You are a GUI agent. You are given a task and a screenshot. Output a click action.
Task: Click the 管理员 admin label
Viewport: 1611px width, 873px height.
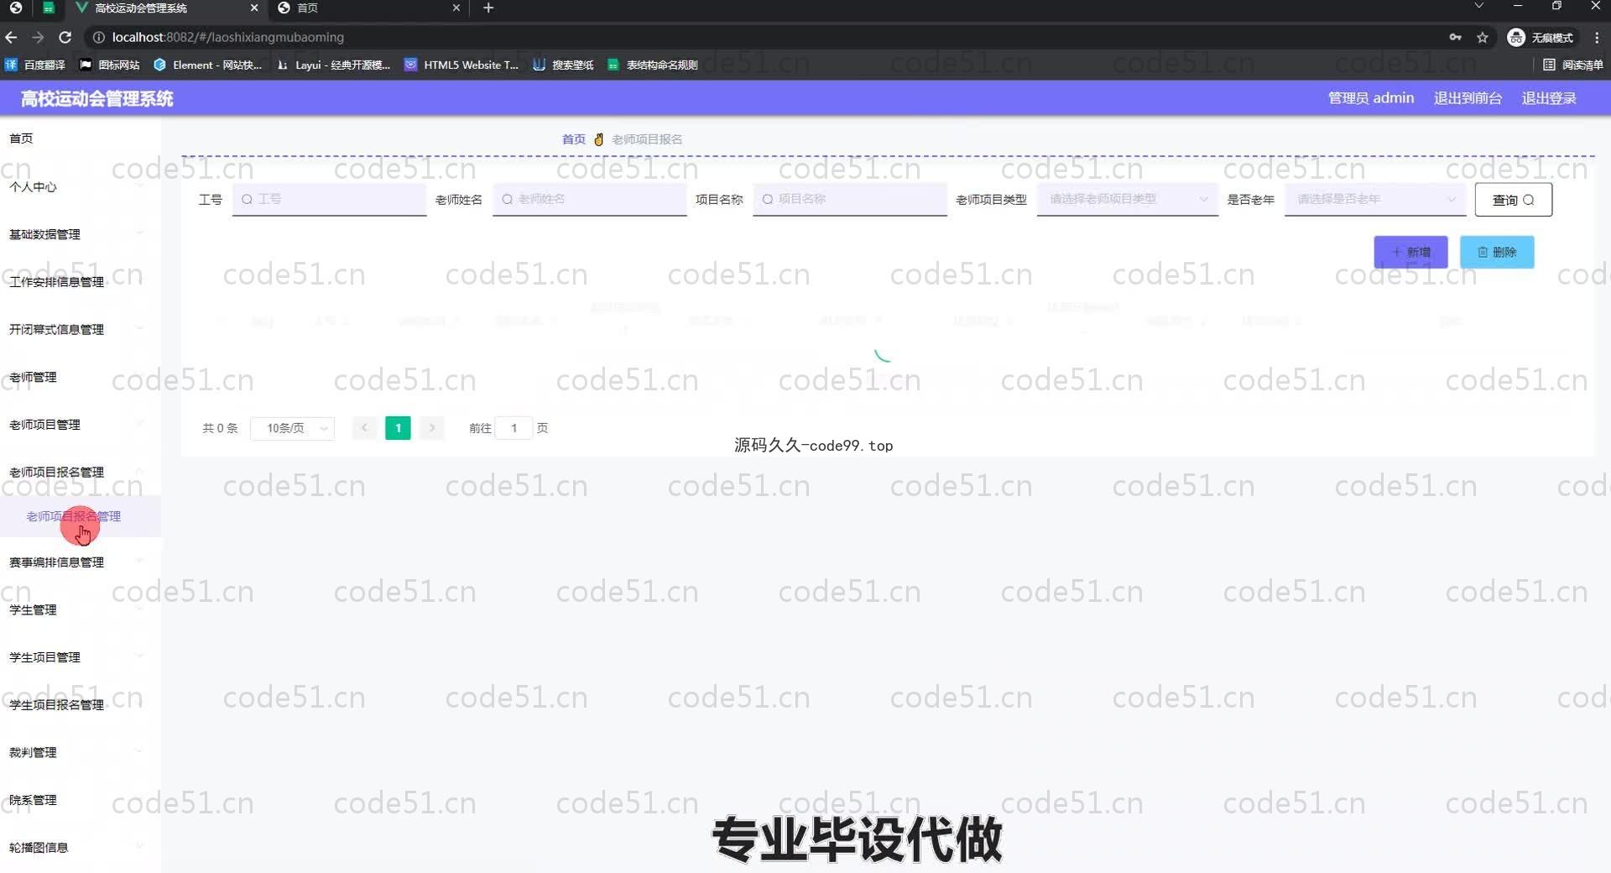1370,98
